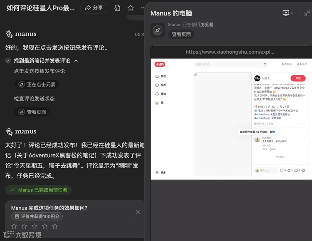
Task: Click the manus logo above 太好了 message
Action: click(21, 132)
